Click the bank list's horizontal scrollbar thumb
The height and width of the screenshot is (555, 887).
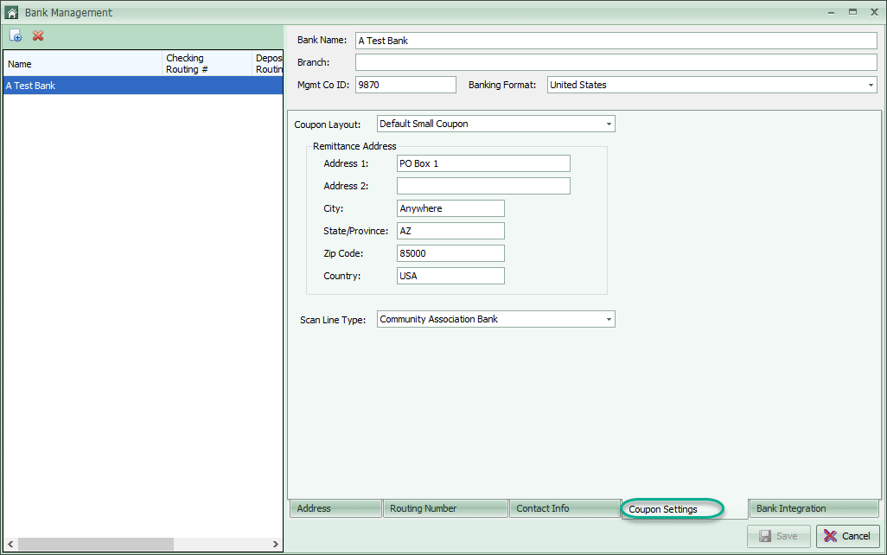[x=96, y=544]
